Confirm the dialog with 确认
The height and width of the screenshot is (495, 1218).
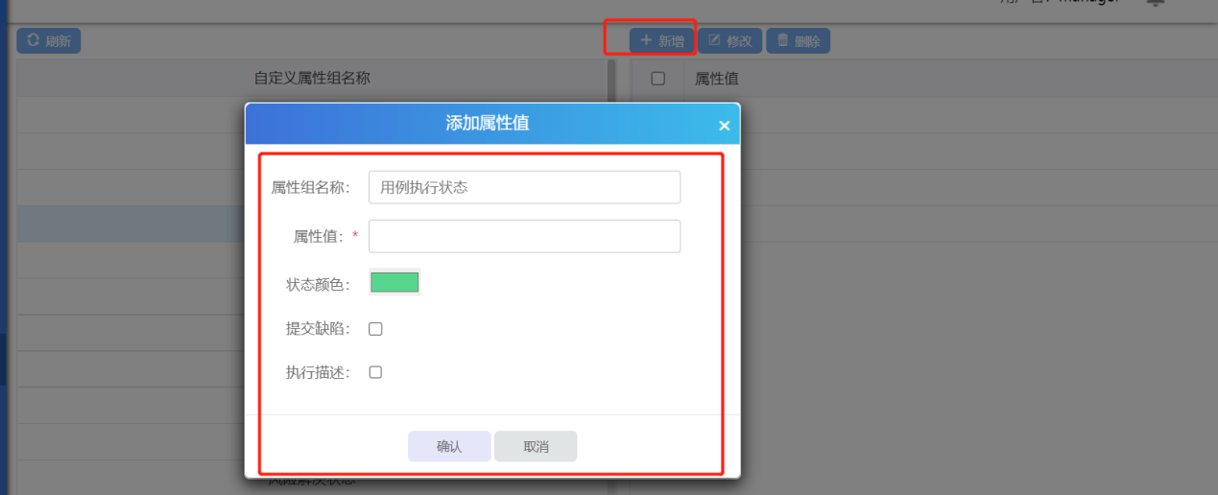[449, 446]
